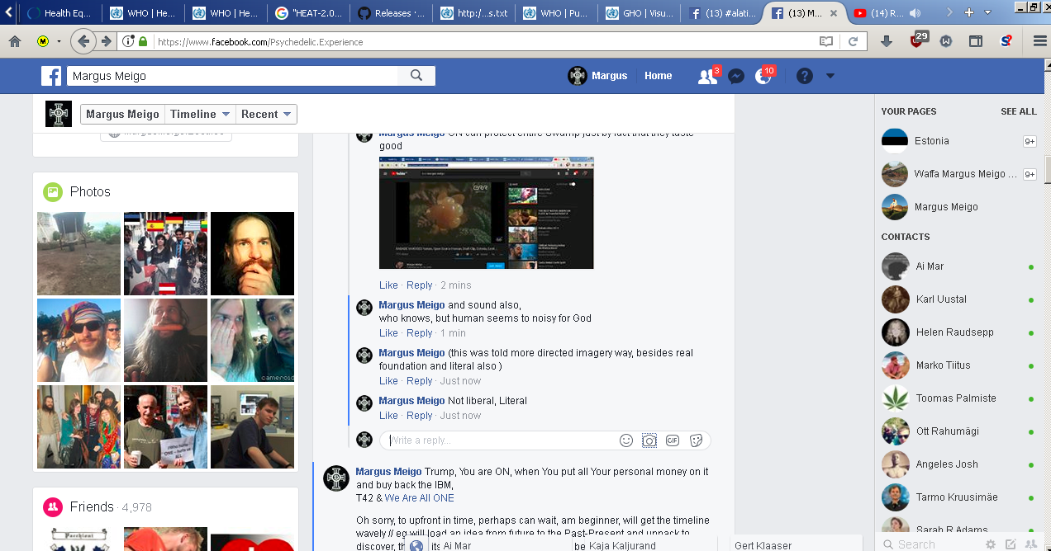Open friend requests icon

pos(707,77)
